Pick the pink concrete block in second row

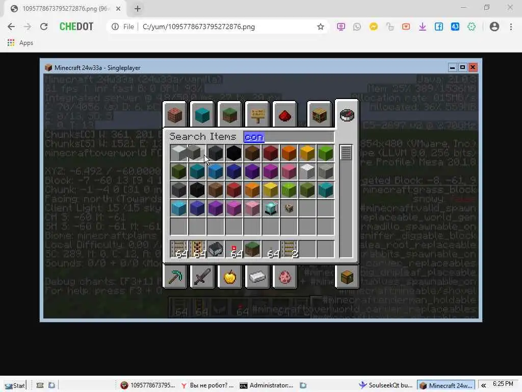[x=289, y=171]
